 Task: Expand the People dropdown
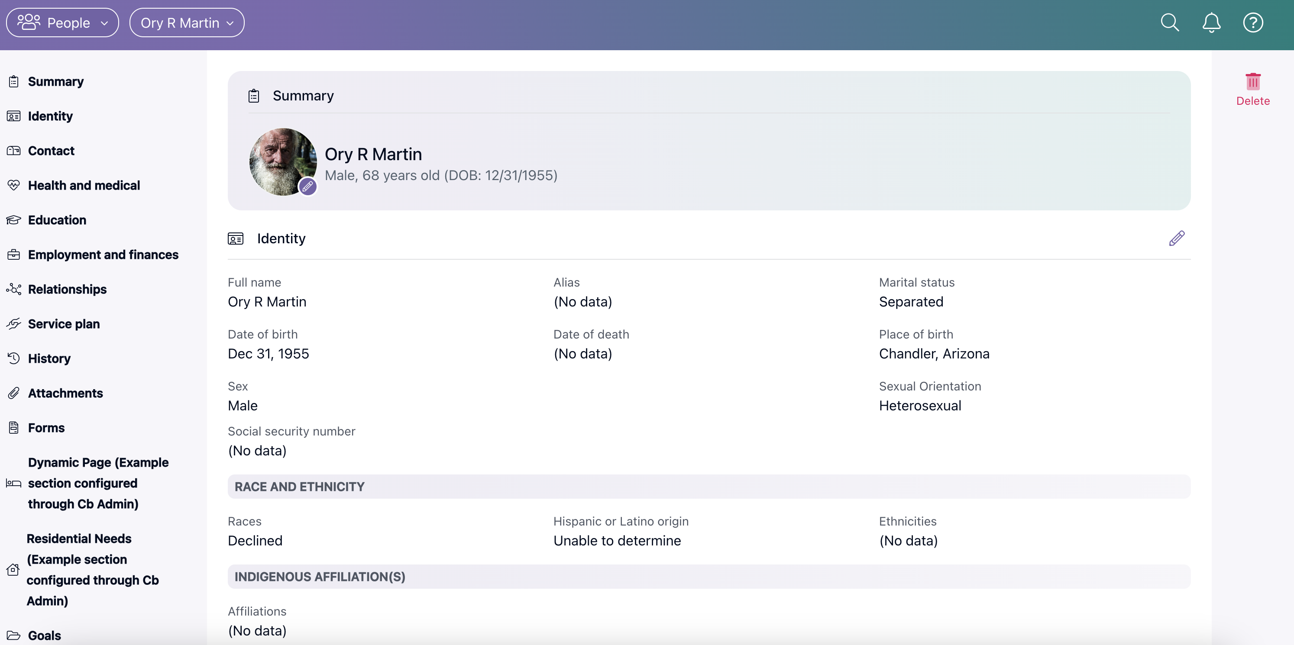[x=62, y=22]
